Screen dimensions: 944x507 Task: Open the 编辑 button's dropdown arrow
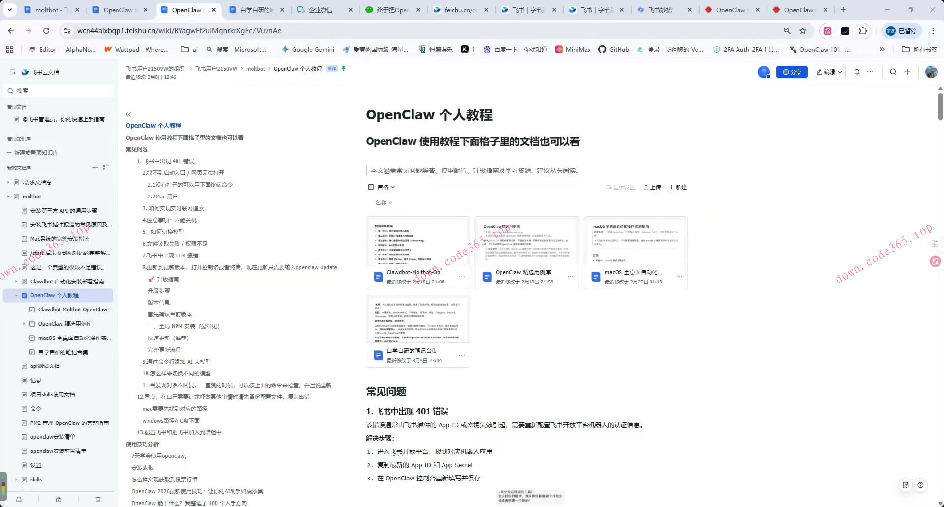point(839,72)
